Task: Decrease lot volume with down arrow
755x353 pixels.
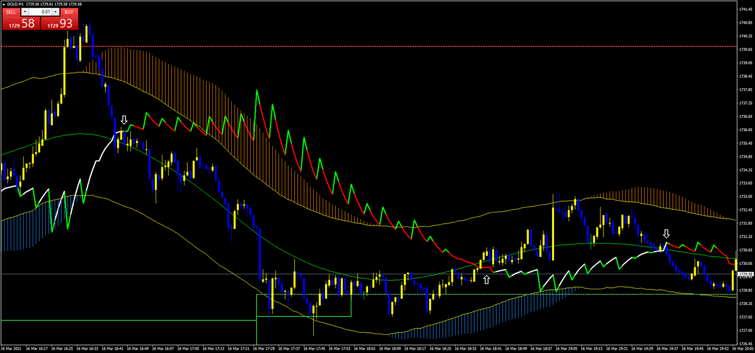Action: click(x=25, y=12)
